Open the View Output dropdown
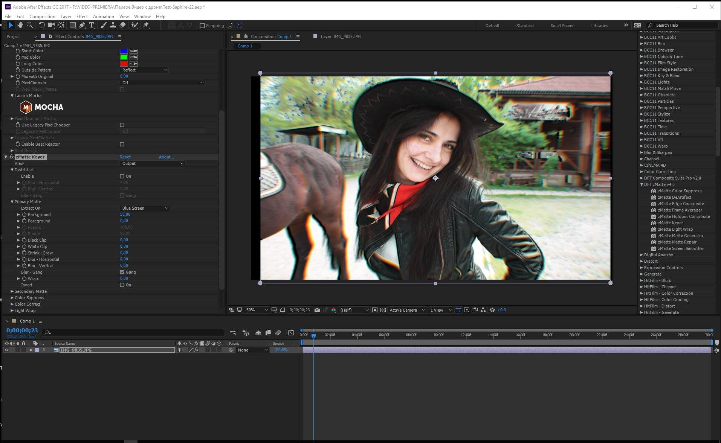 point(152,163)
